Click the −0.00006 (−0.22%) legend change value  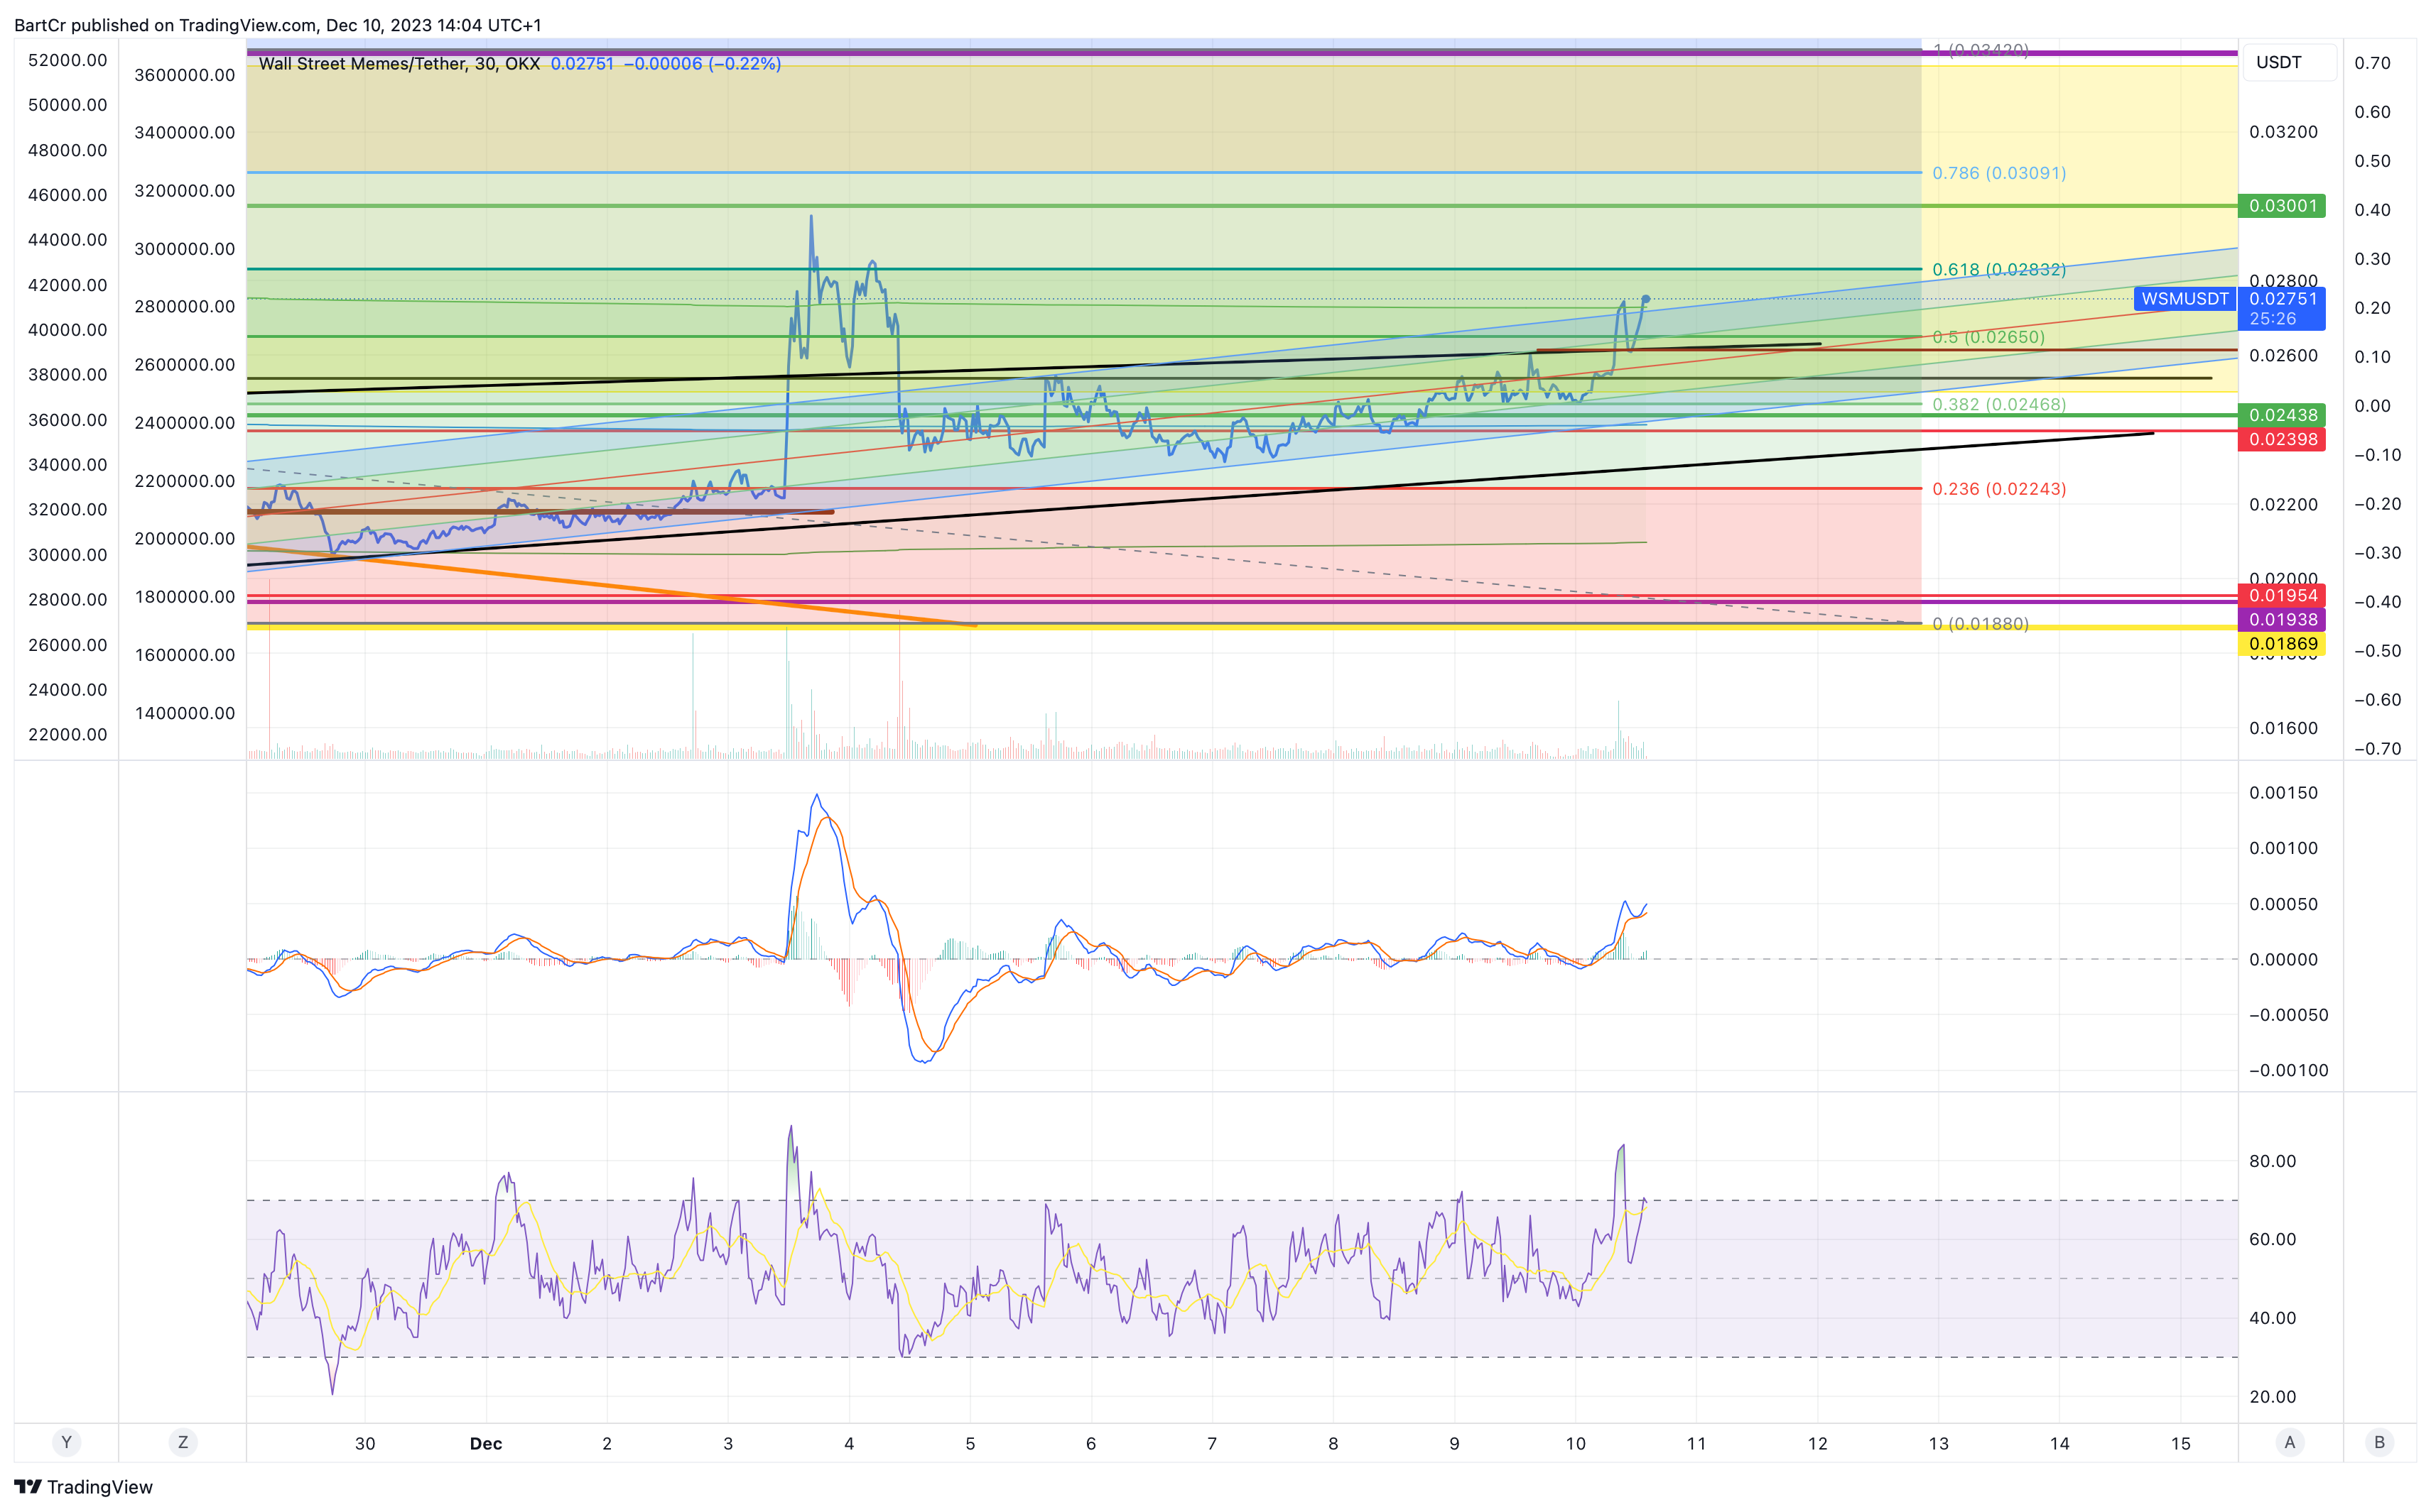click(x=703, y=64)
